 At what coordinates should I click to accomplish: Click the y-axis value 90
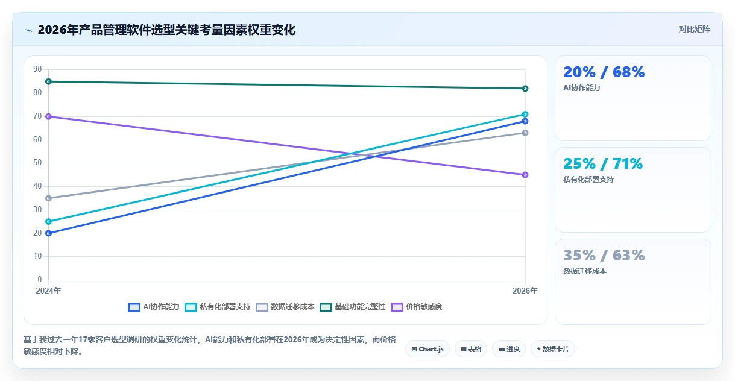point(37,69)
